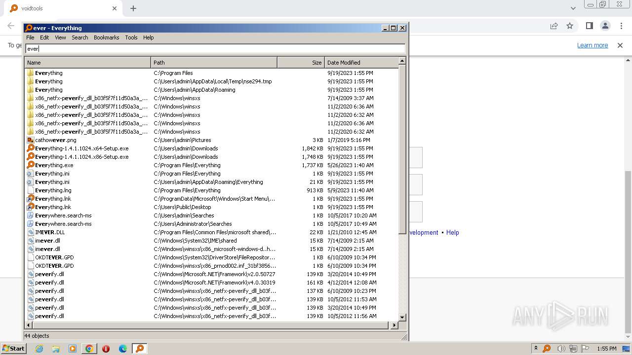Open the Chrome profile avatar

[x=605, y=26]
